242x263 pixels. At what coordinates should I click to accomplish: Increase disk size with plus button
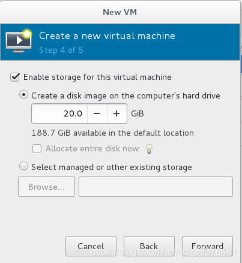click(x=116, y=113)
